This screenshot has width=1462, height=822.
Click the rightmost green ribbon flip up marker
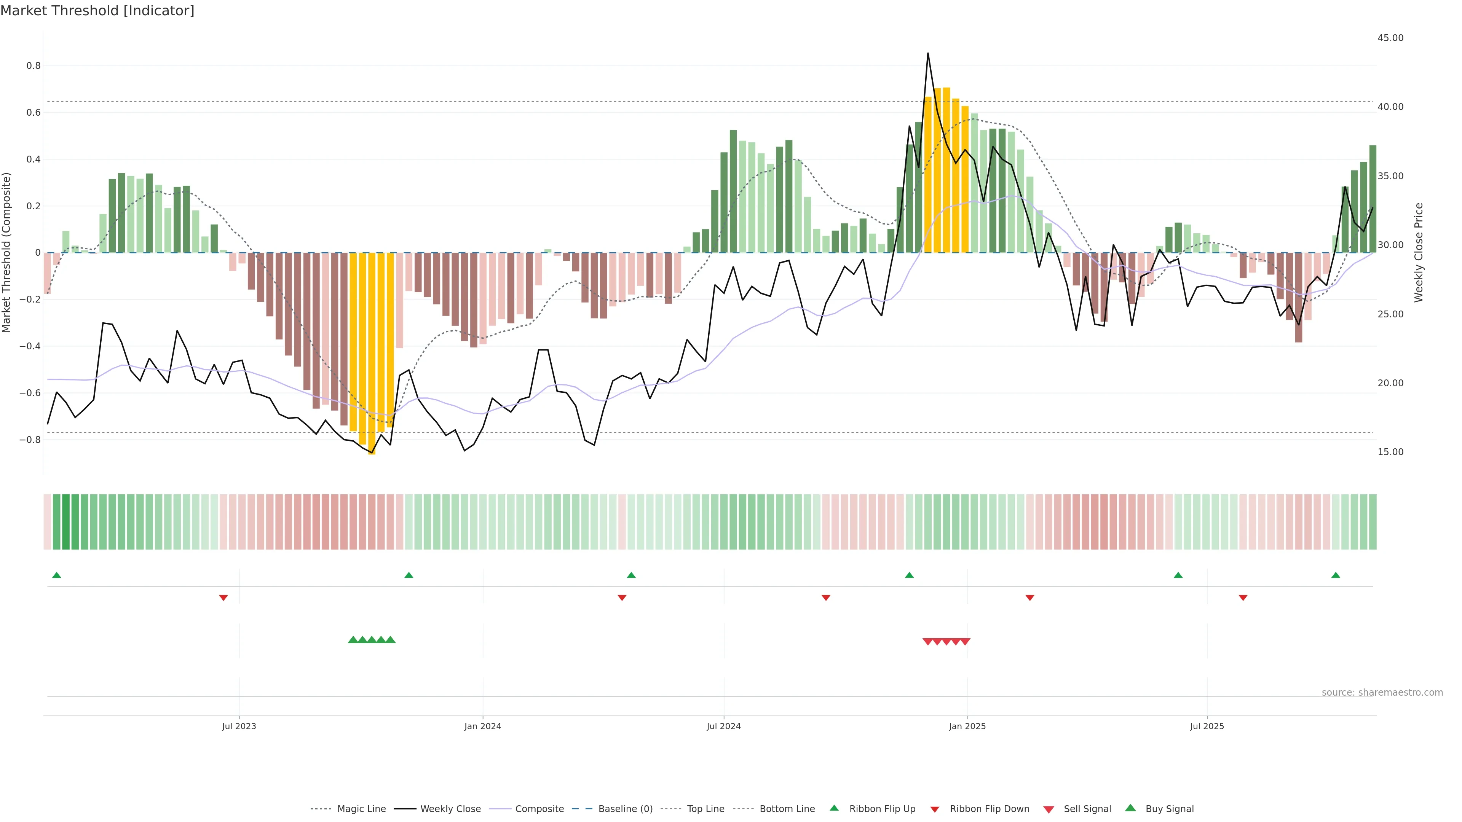1336,575
